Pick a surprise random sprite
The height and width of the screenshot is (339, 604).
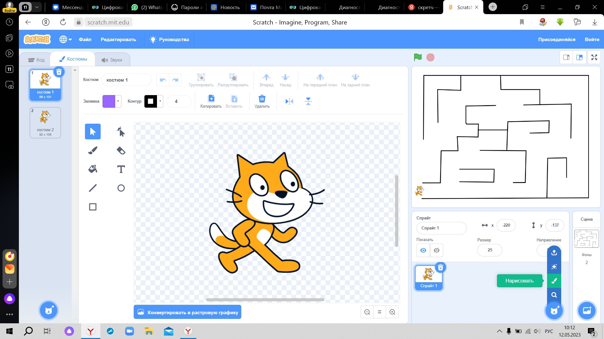pos(554,266)
